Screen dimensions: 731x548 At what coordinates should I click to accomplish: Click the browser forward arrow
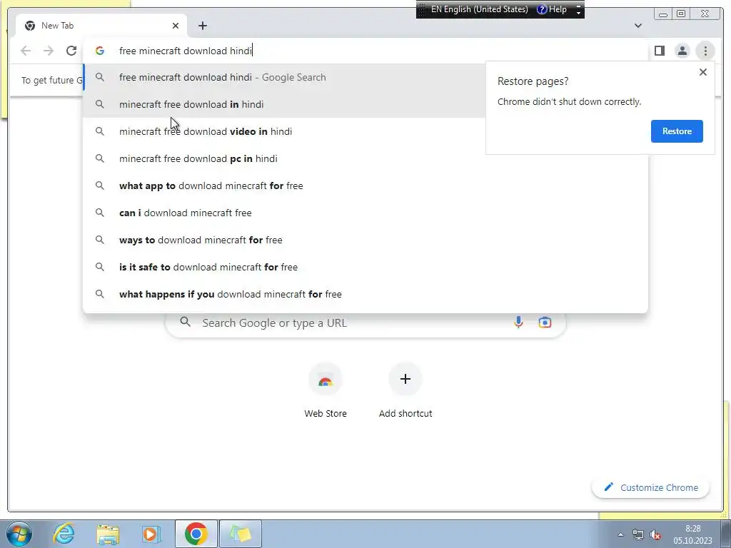(x=49, y=51)
